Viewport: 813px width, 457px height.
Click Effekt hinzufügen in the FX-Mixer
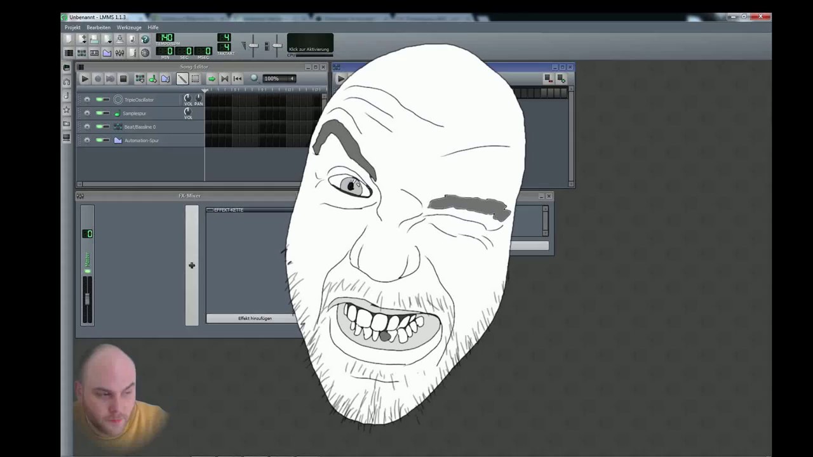coord(255,319)
